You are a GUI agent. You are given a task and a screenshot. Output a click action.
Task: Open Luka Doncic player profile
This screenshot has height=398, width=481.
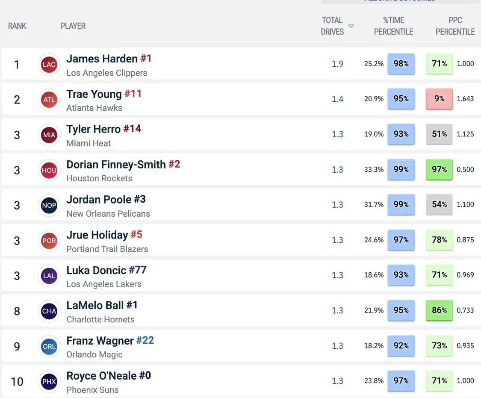click(x=96, y=270)
